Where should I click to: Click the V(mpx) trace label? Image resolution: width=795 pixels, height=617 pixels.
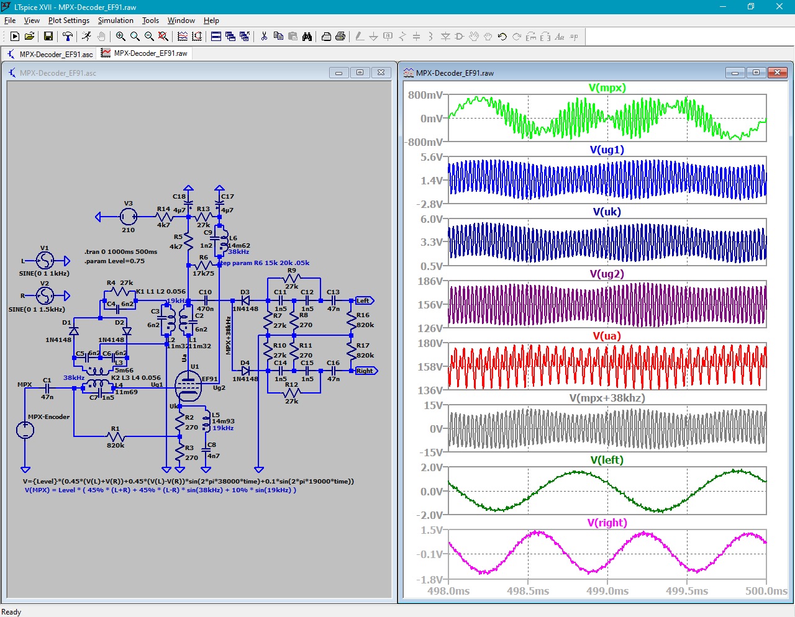coord(607,88)
